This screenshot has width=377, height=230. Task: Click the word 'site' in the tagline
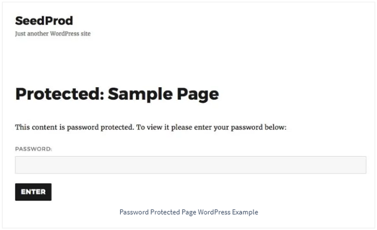pos(86,34)
